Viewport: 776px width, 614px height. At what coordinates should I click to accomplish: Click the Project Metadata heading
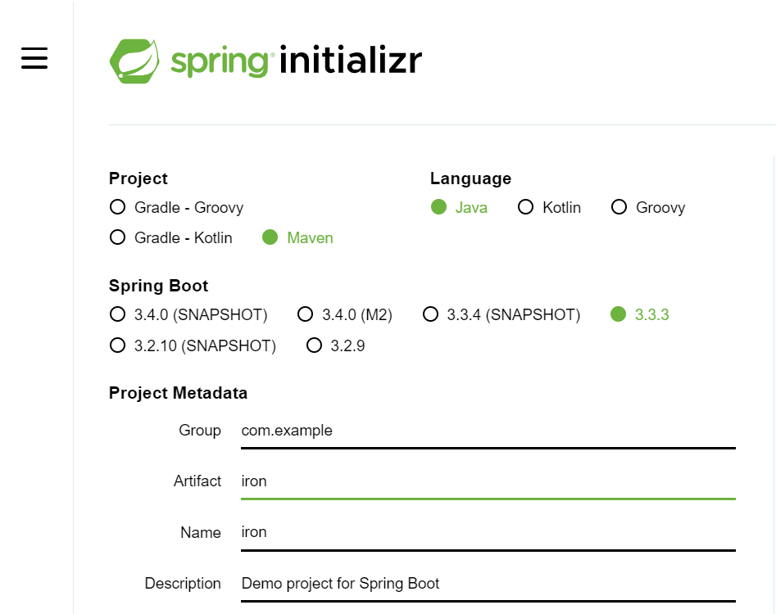[x=178, y=393]
